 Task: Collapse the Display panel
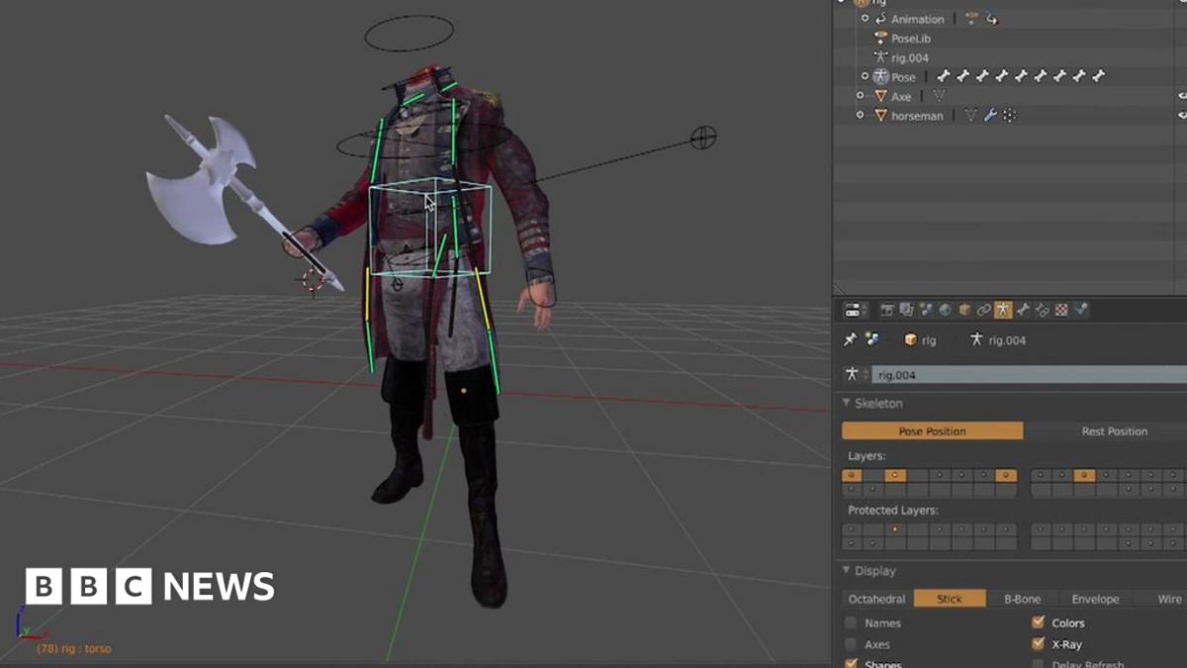[x=846, y=570]
